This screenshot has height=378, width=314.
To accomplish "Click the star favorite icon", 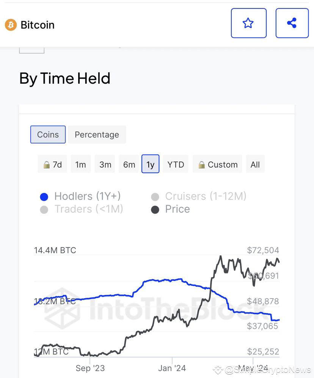I will (248, 23).
